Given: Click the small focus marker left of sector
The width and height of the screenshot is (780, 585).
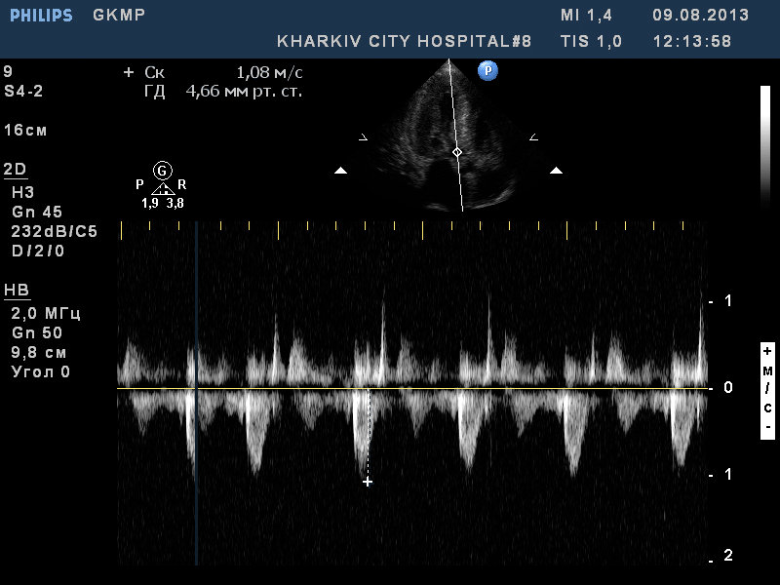Looking at the screenshot, I should pyautogui.click(x=364, y=138).
